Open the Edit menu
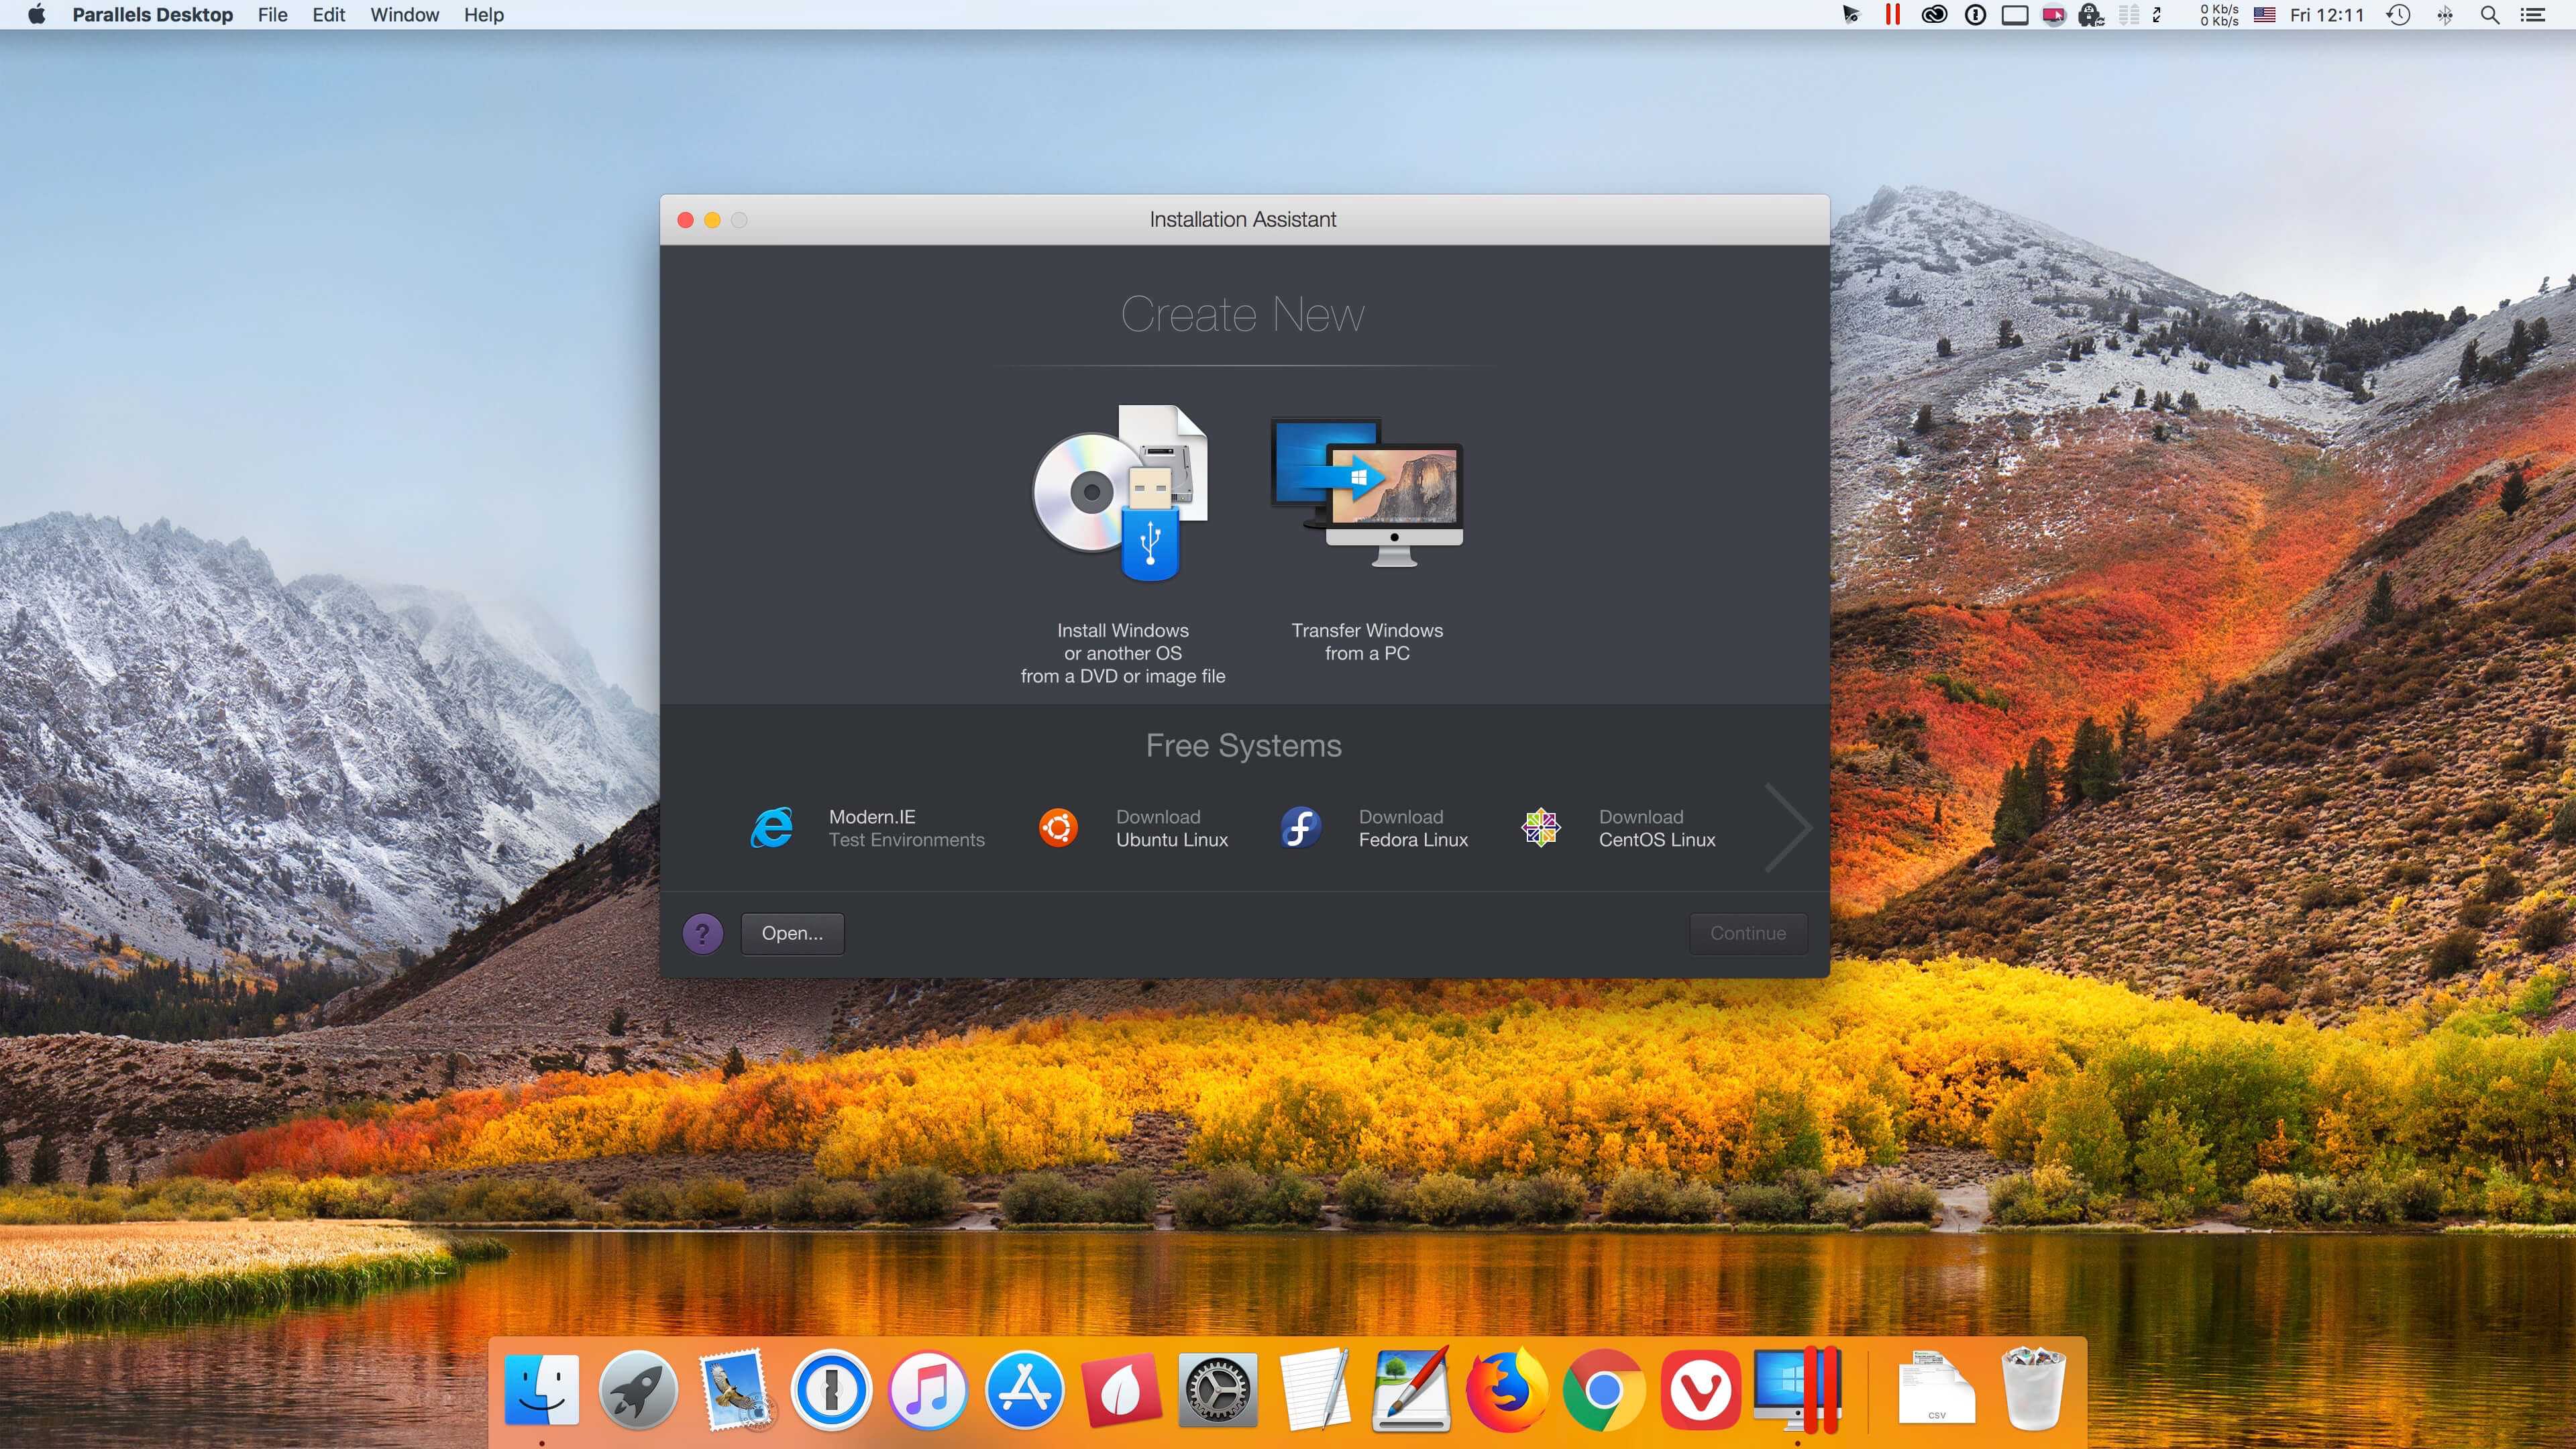 pyautogui.click(x=328, y=15)
